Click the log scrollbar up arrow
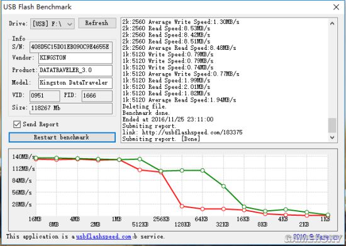Image resolution: width=346 pixels, height=246 pixels. click(x=332, y=23)
